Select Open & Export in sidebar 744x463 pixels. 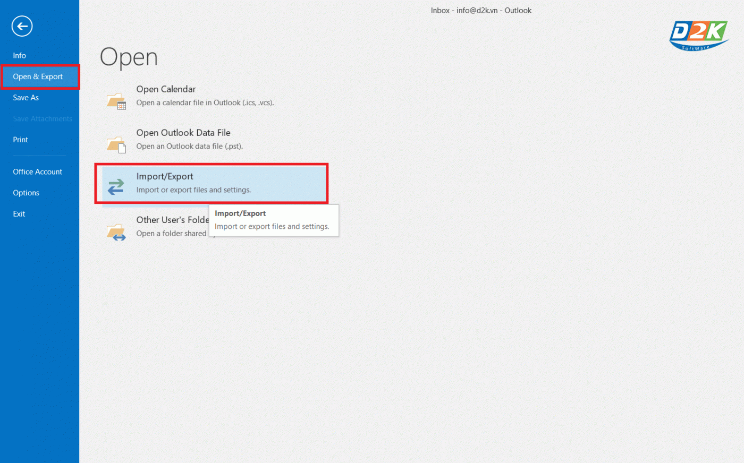(x=40, y=77)
